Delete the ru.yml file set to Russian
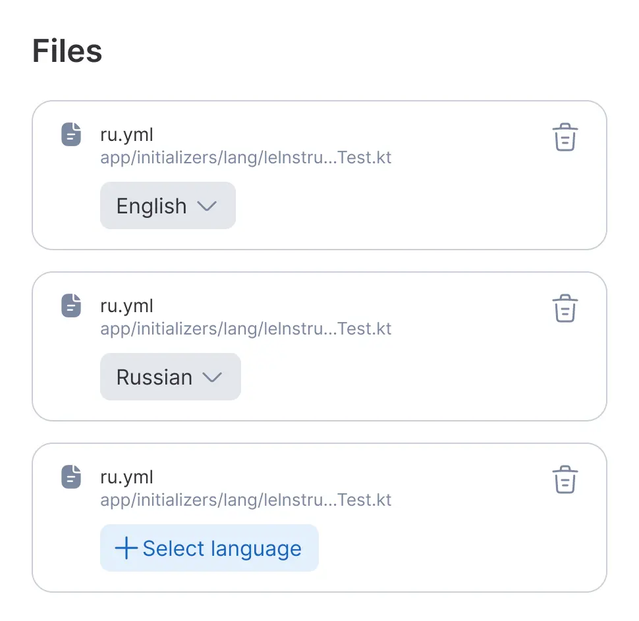639x621 pixels. [565, 308]
